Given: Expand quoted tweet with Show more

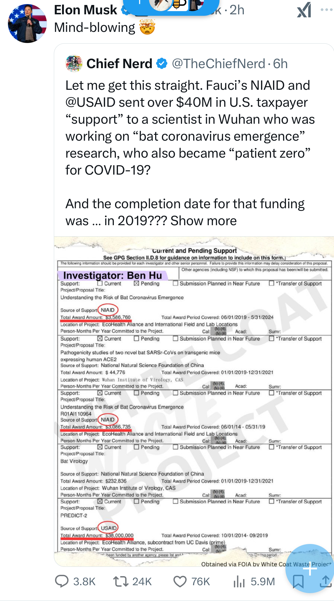Looking at the screenshot, I should (x=203, y=221).
